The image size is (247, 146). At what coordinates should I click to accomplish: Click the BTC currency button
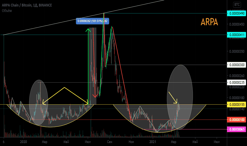(x=237, y=5)
